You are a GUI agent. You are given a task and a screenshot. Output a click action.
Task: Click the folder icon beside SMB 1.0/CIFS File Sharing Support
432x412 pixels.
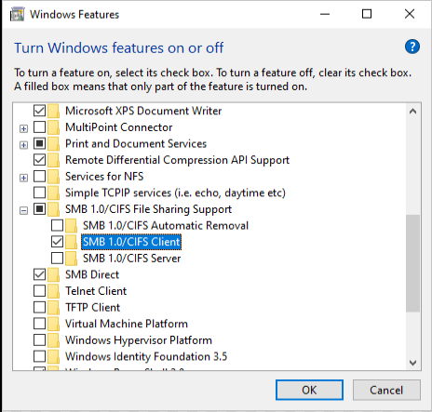point(54,209)
